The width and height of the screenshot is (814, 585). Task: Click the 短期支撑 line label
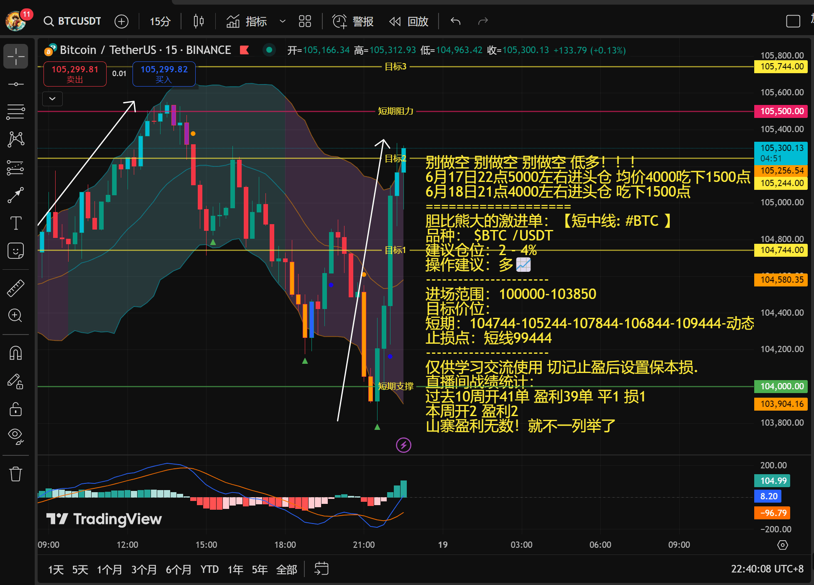tap(396, 386)
